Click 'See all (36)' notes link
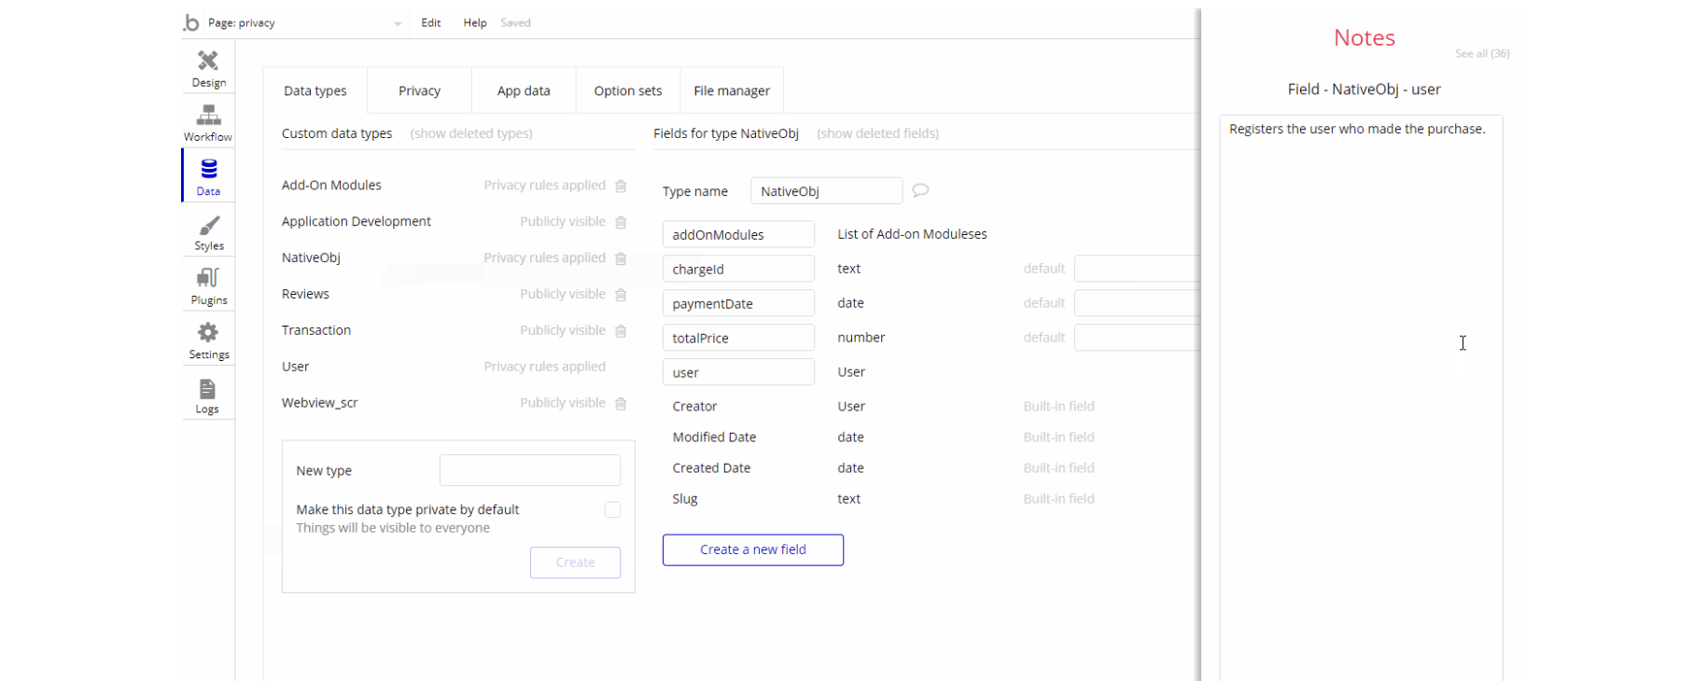Viewport: 1708px width, 681px height. 1481,53
